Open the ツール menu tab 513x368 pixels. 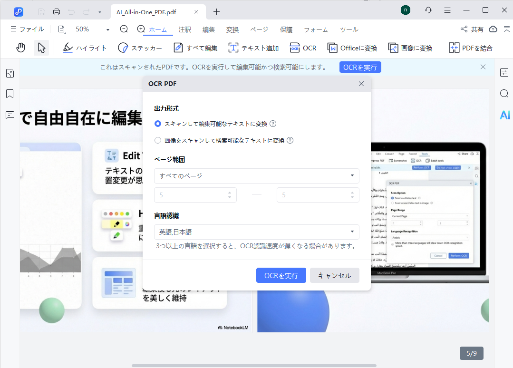click(349, 29)
